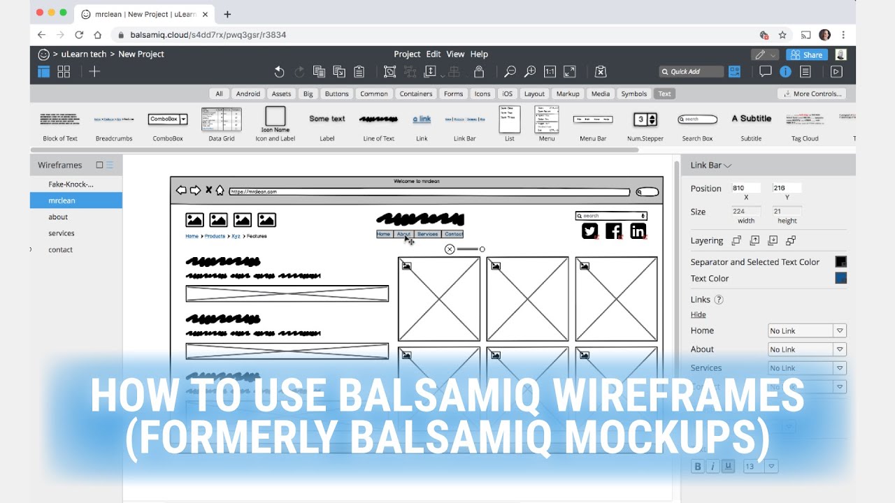This screenshot has width=895, height=503.
Task: Send selected control backward one layer
Action: pyautogui.click(x=773, y=240)
